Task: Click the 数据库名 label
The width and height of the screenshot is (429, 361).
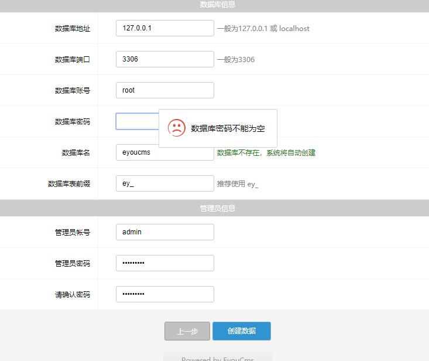Action: pyautogui.click(x=76, y=152)
